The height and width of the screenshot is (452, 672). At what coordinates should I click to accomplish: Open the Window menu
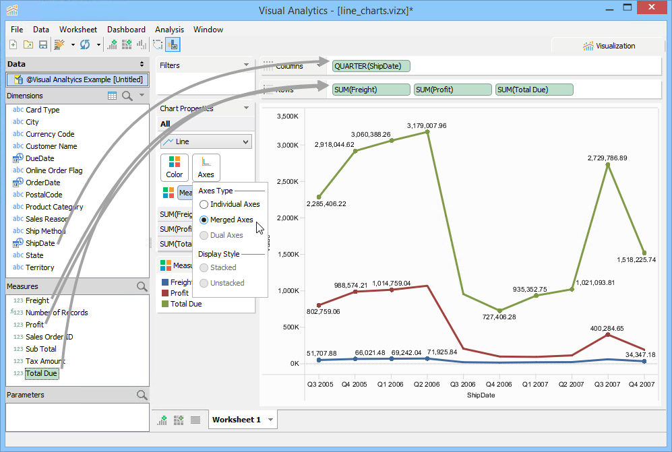[x=208, y=30]
